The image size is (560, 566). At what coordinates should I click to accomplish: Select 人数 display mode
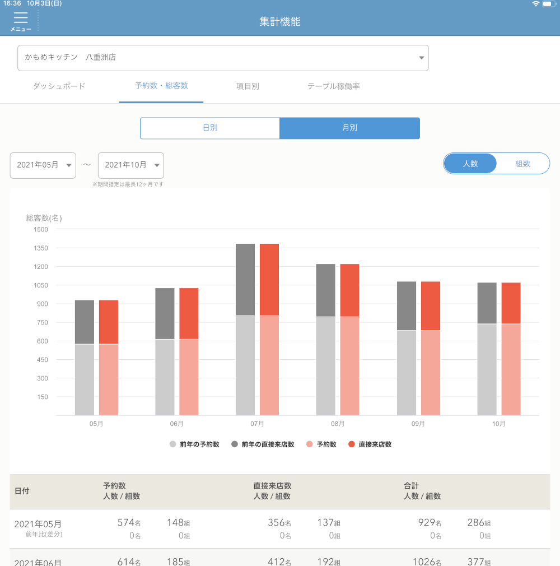470,164
